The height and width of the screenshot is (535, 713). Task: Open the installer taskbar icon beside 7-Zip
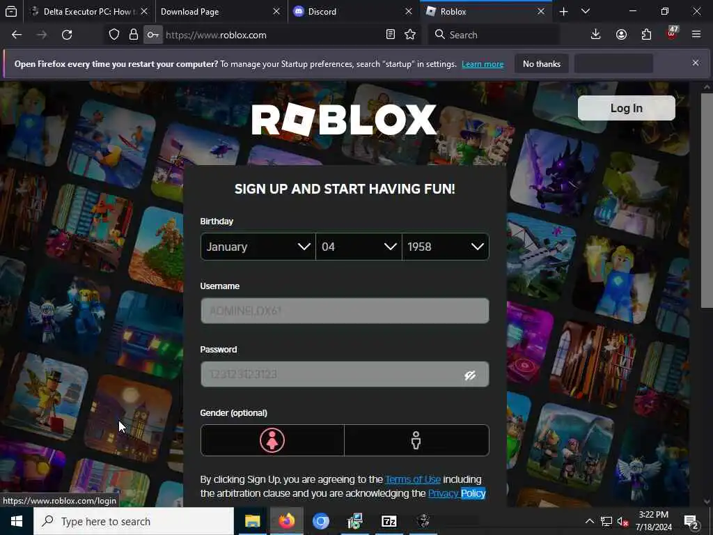coord(354,521)
